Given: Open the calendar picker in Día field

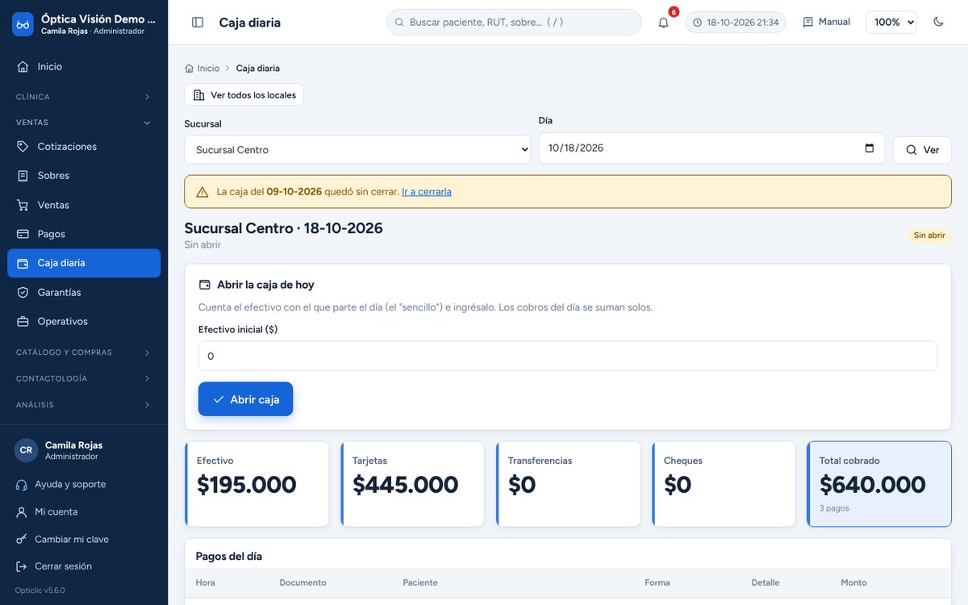Looking at the screenshot, I should (x=869, y=148).
